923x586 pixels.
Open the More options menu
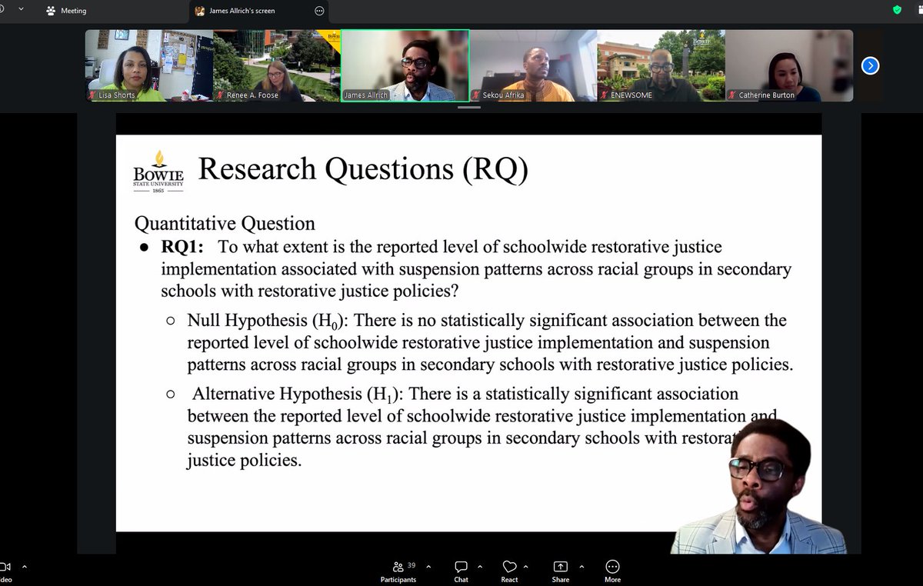click(612, 571)
